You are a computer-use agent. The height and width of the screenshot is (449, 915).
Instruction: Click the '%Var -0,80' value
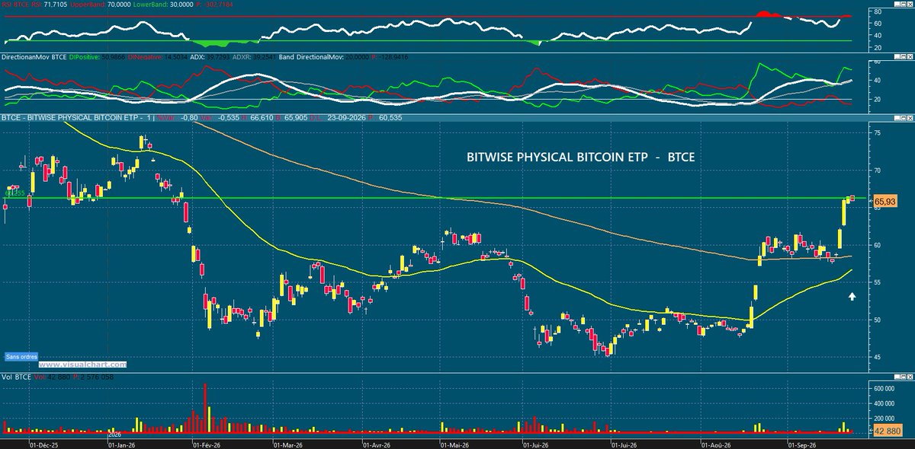pos(177,118)
